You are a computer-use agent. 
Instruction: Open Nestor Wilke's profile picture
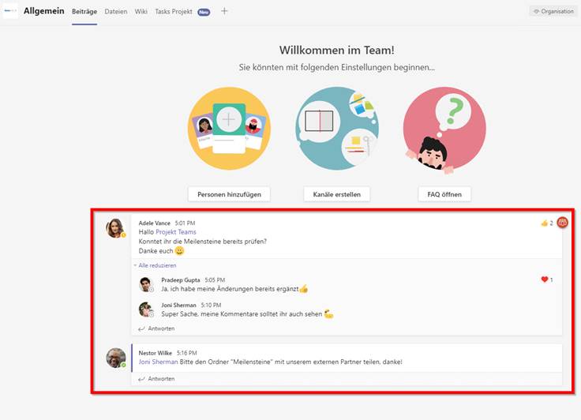[116, 358]
